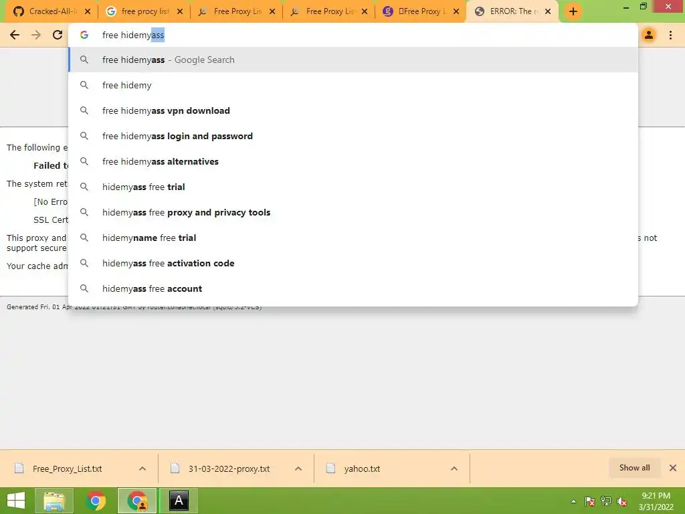Show hidden system tray icons
685x514 pixels.
(573, 501)
